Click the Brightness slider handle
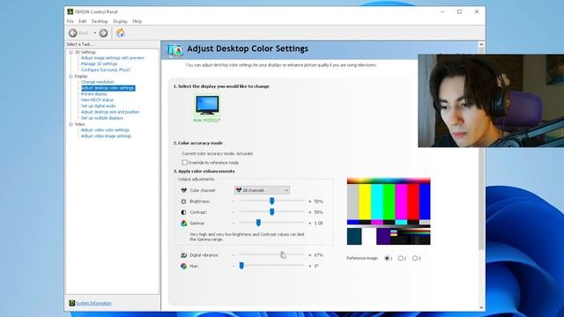564x317 pixels. [x=272, y=201]
